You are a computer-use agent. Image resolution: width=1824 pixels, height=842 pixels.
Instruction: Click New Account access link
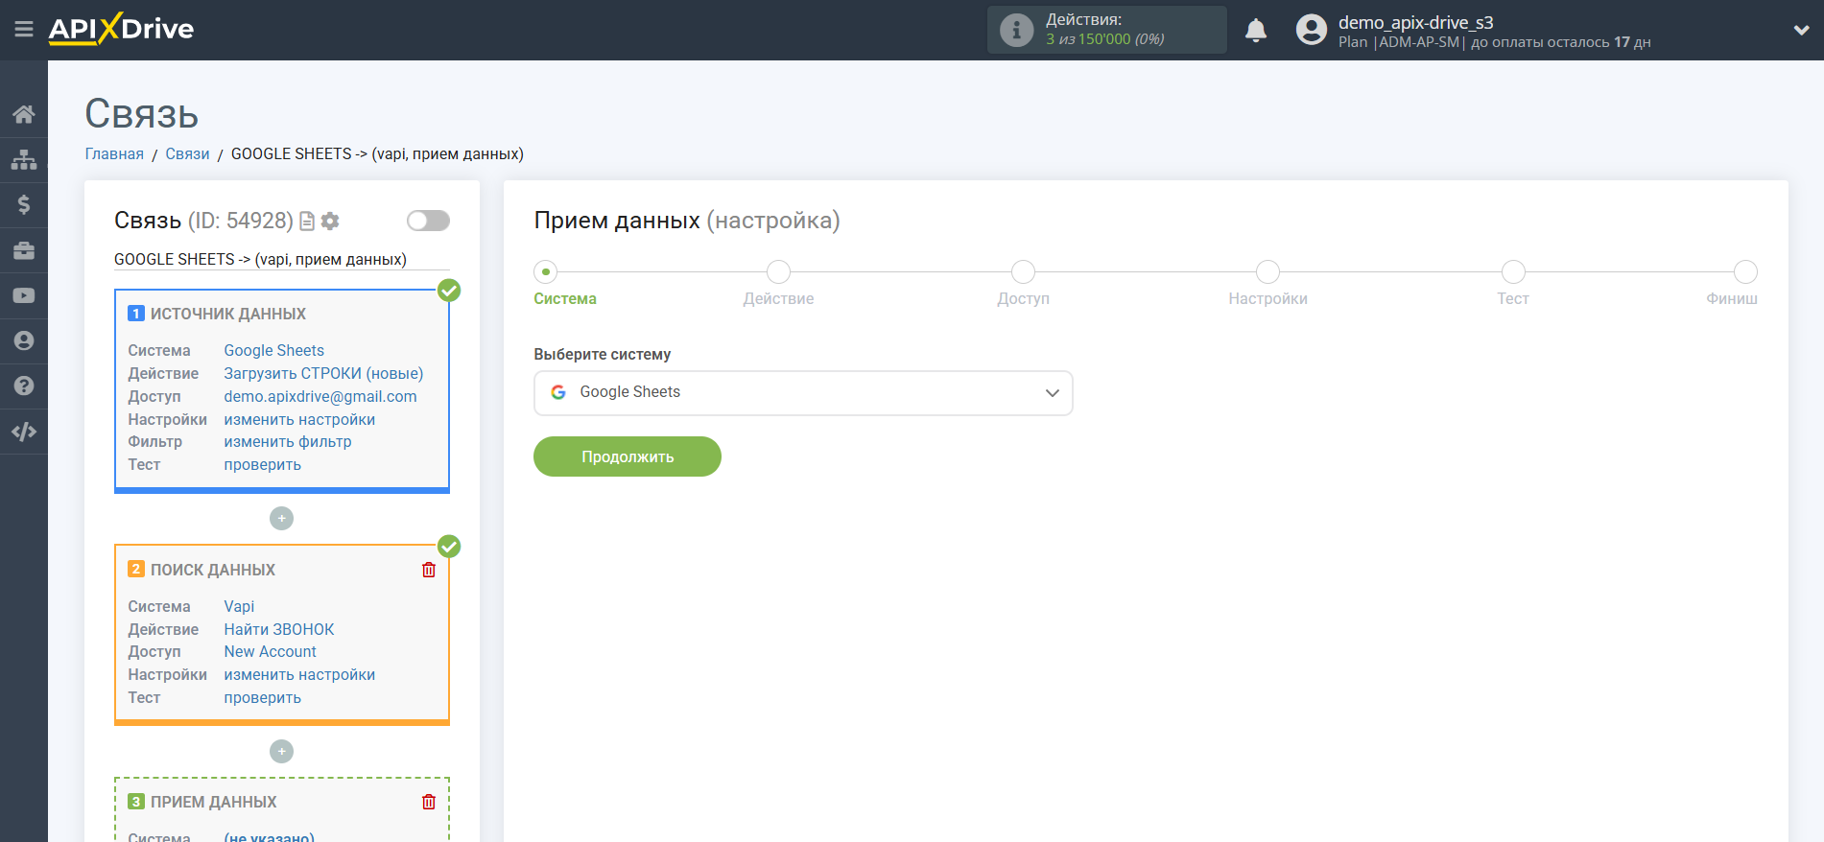[x=271, y=652]
